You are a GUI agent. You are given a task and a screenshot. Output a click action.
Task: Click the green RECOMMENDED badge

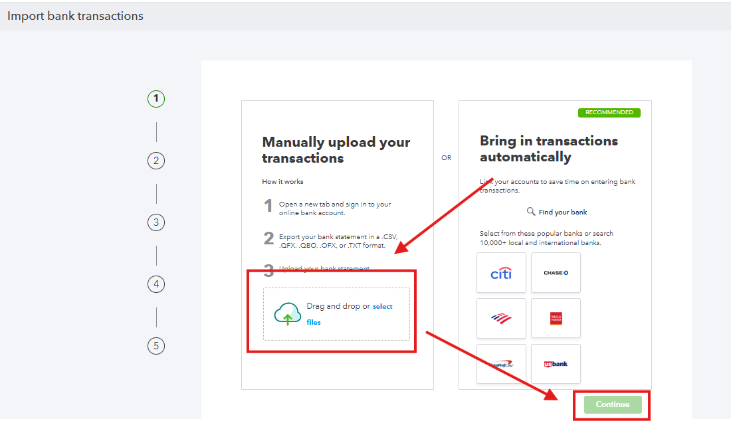point(609,113)
